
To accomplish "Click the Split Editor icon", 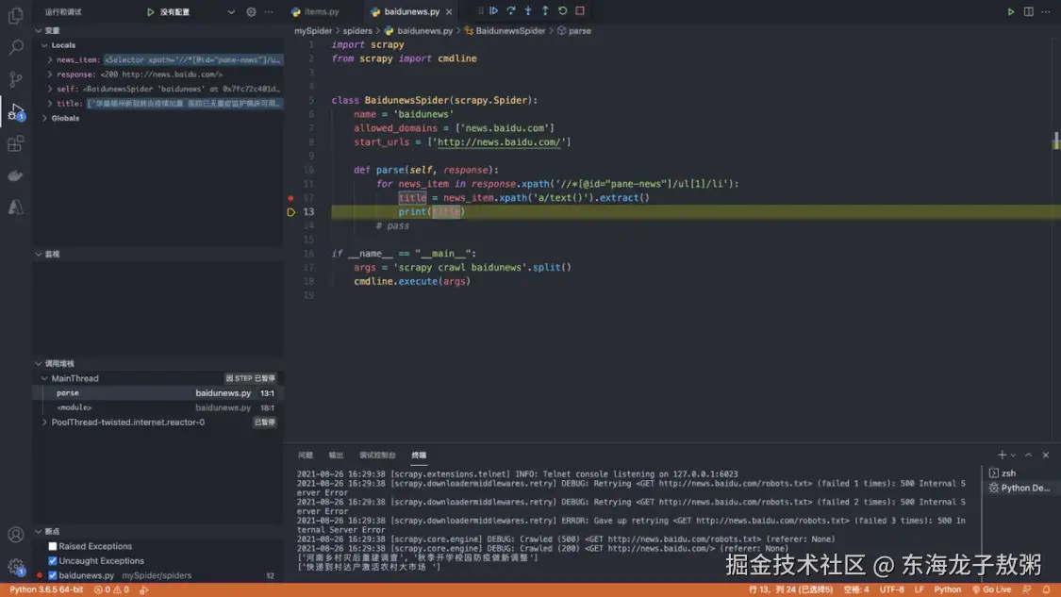I will pos(1029,11).
